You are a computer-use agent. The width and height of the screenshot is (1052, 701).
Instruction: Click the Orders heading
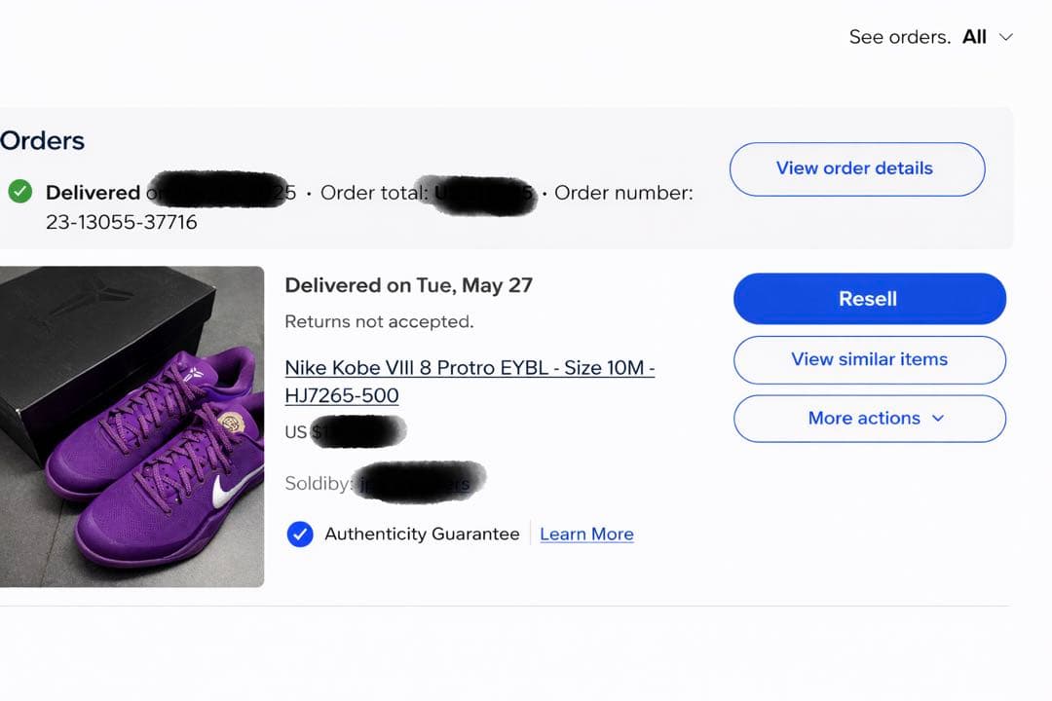point(42,140)
